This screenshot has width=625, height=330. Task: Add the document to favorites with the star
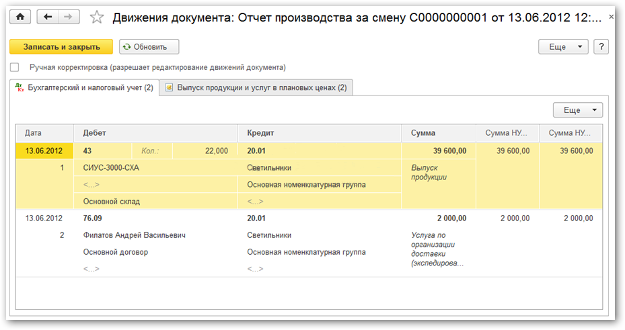click(97, 17)
